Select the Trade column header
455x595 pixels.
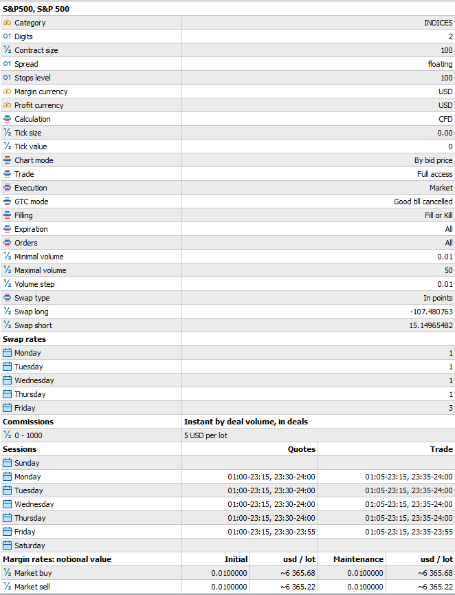pyautogui.click(x=436, y=449)
